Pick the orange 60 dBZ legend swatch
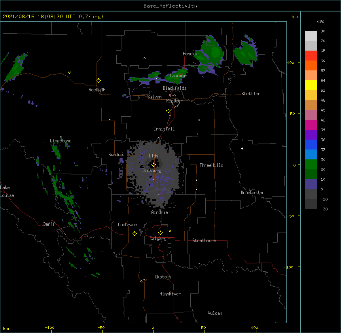341x333 pixels. [x=311, y=65]
